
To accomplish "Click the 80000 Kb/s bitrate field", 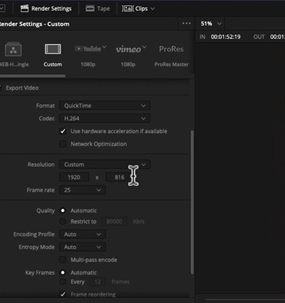I will coord(114,221).
